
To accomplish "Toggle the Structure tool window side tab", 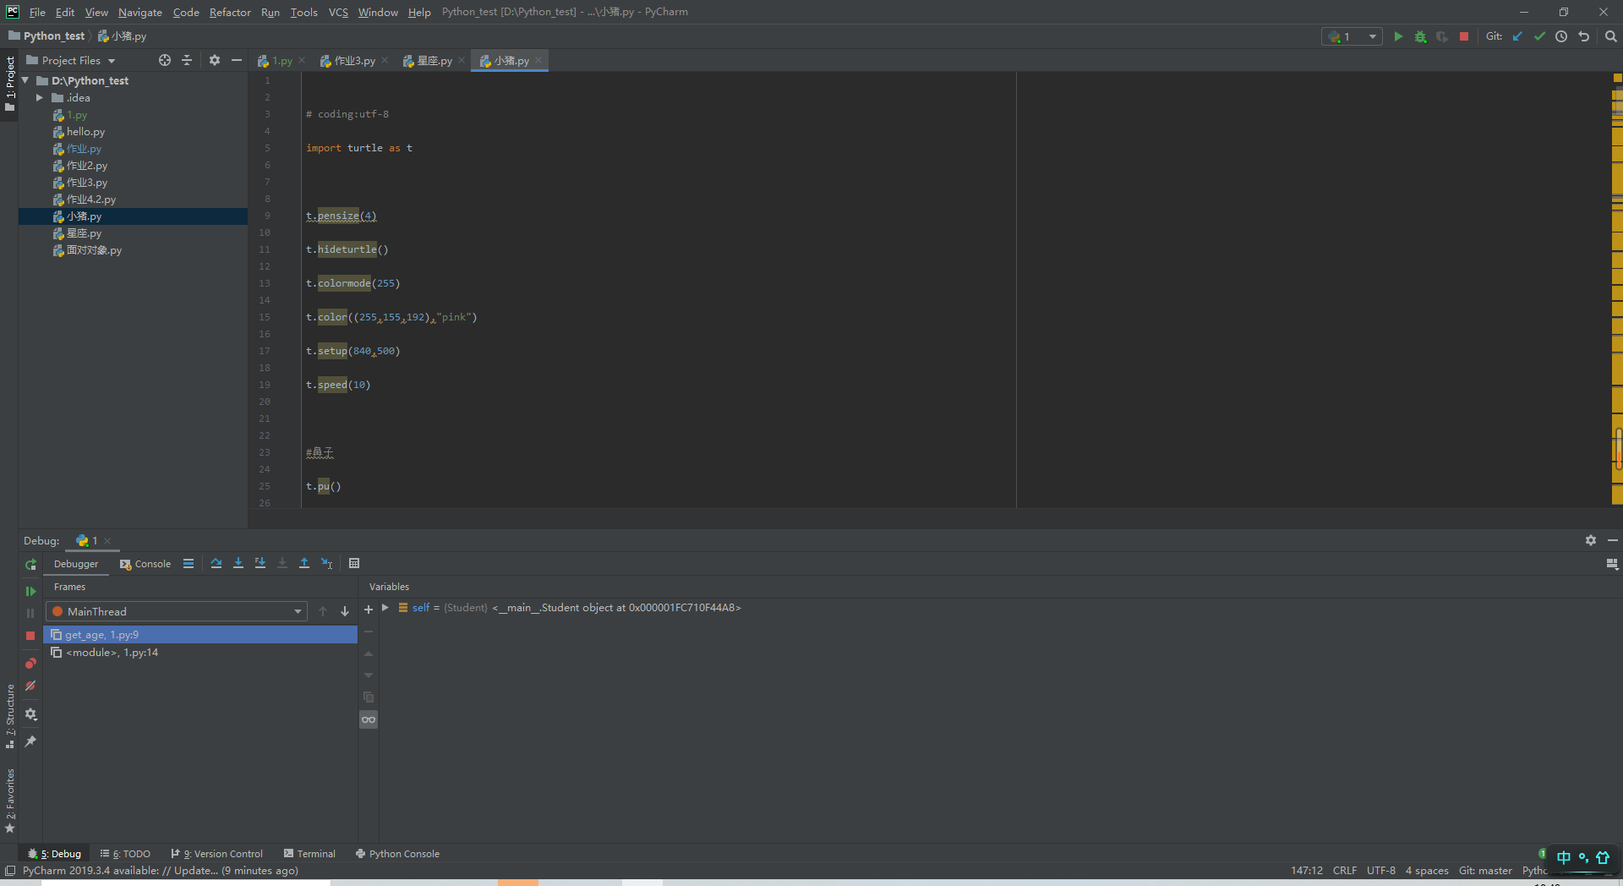I will [9, 716].
